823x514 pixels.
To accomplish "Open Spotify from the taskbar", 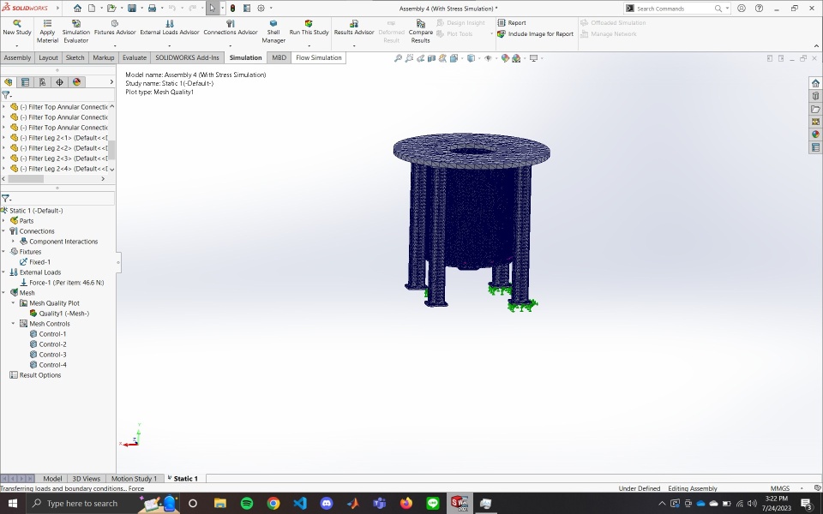I will (x=247, y=504).
